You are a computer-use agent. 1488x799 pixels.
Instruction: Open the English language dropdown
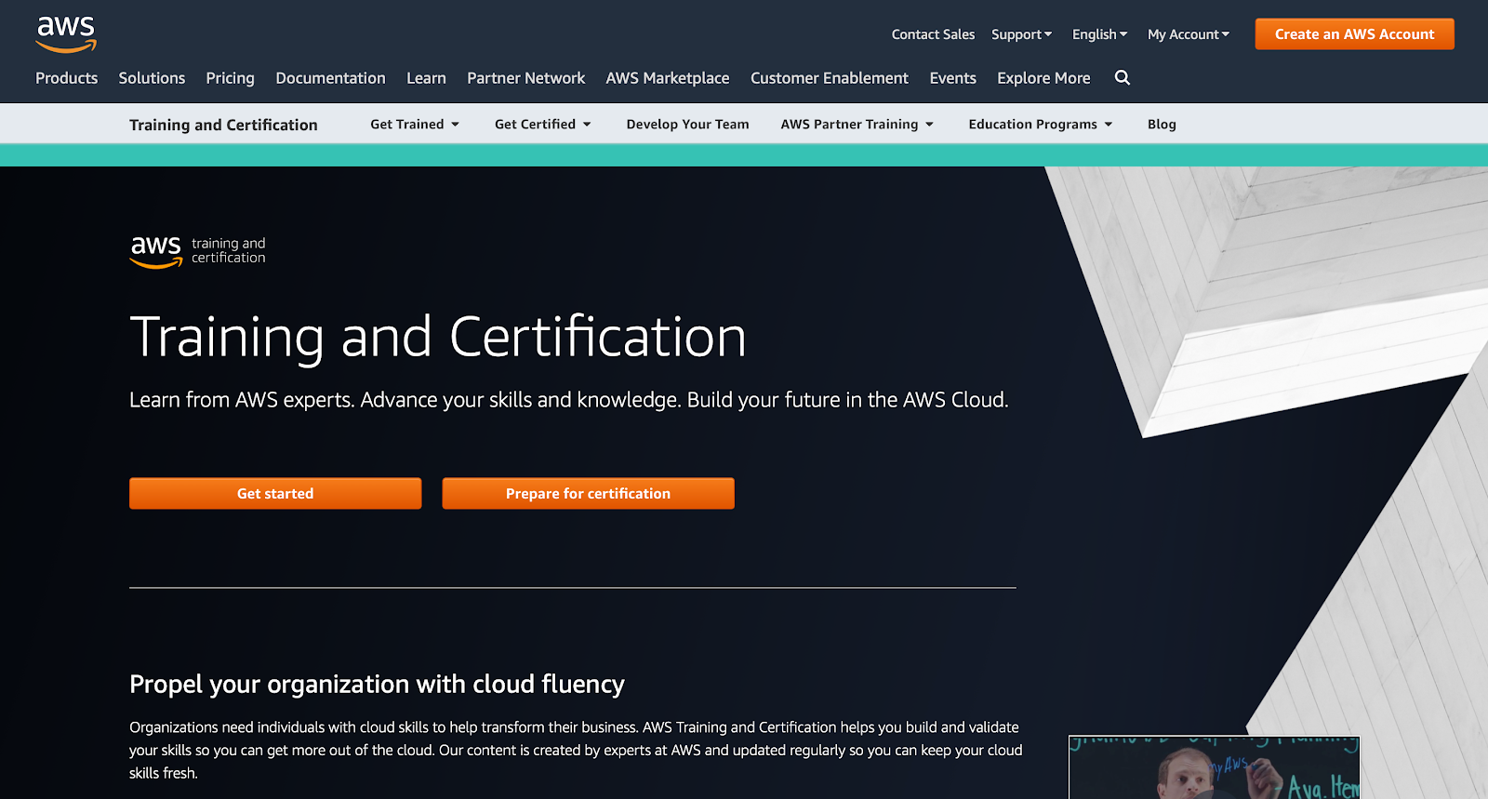[x=1099, y=34]
